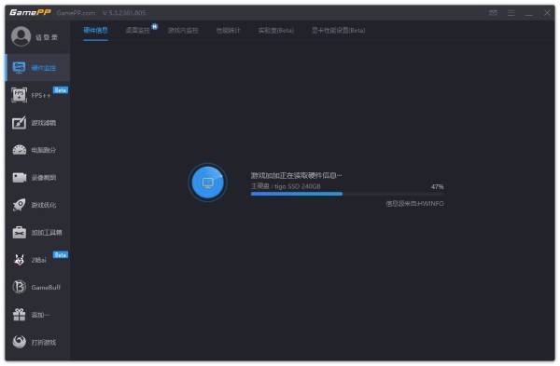
Task: Open the GameBuff sidebar icon
Action: (20, 287)
